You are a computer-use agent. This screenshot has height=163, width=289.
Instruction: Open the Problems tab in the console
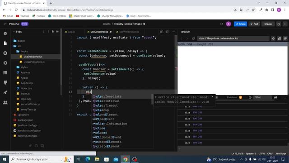tap(232, 97)
